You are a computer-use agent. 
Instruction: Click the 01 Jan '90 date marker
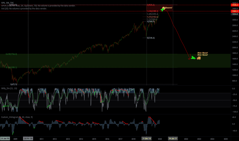(5, 138)
